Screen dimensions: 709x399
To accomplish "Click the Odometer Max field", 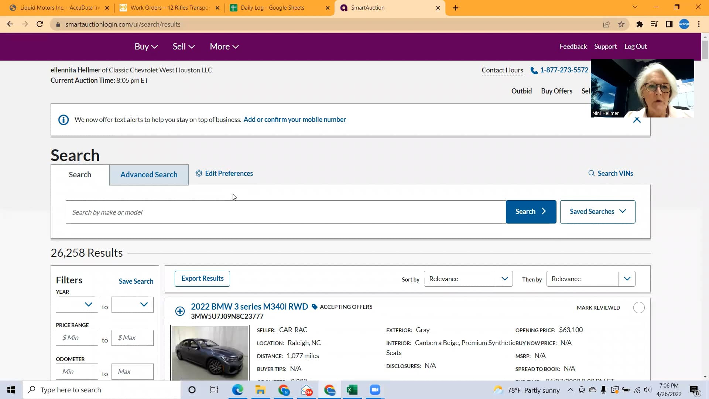I will click(132, 372).
